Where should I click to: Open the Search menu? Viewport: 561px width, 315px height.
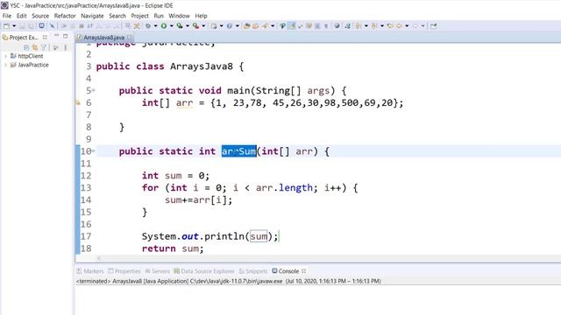117,16
